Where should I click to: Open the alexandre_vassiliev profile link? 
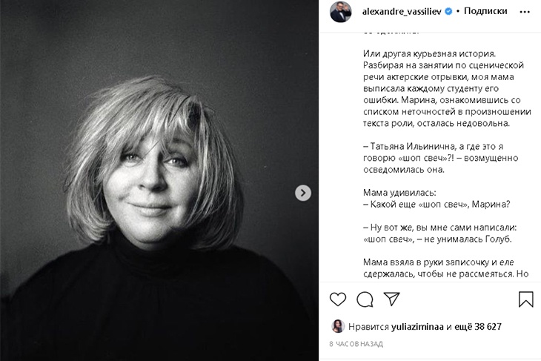coord(399,12)
